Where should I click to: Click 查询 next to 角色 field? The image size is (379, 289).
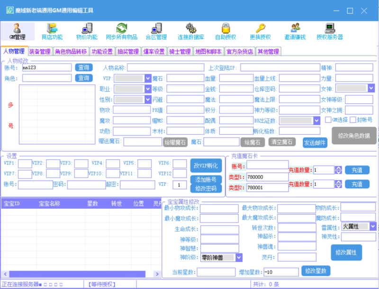(x=84, y=78)
